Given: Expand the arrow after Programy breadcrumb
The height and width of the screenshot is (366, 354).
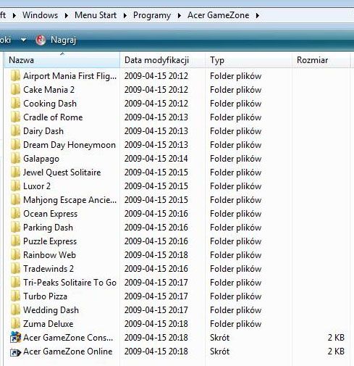Looking at the screenshot, I should tap(179, 15).
